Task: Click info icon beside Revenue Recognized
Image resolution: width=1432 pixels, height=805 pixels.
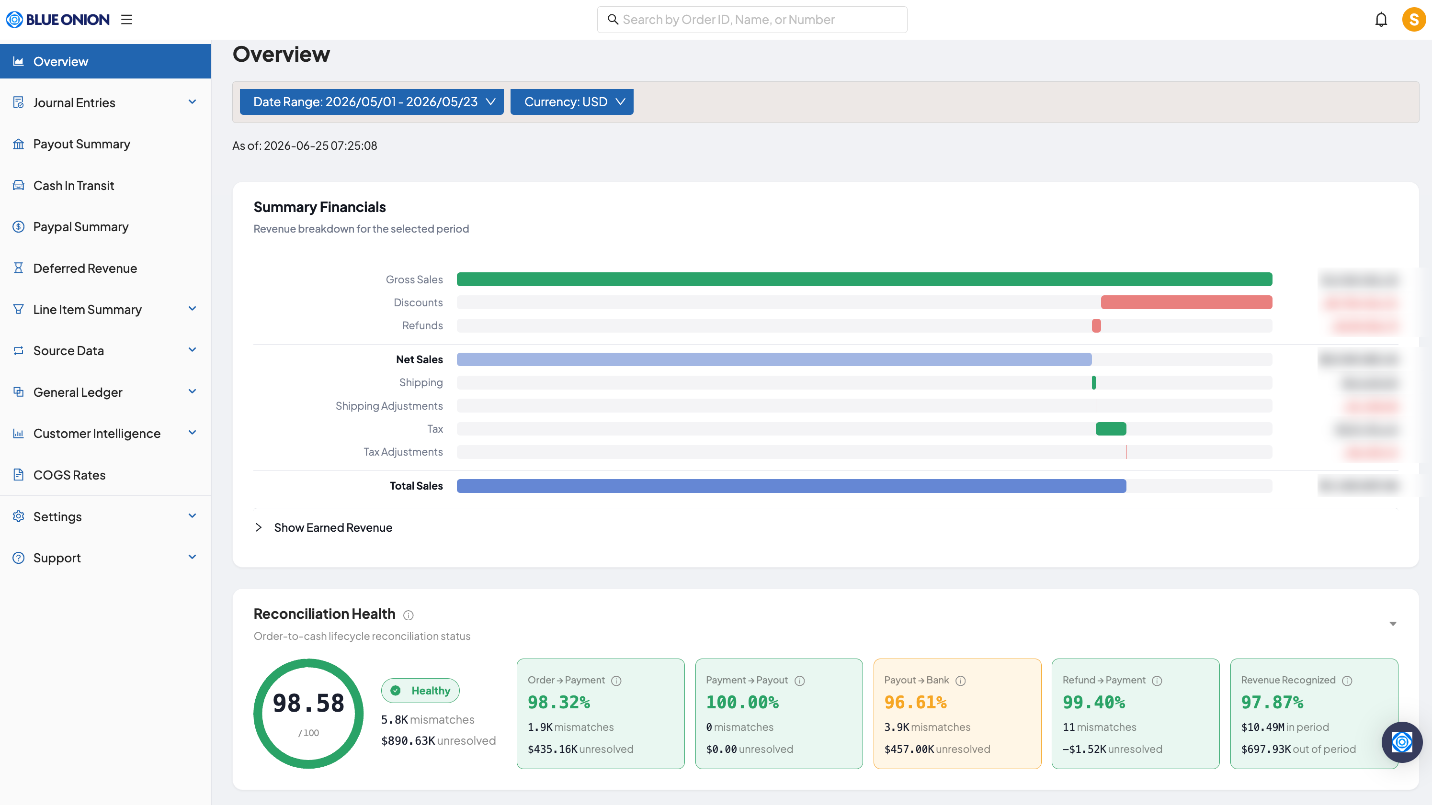Action: pos(1347,681)
